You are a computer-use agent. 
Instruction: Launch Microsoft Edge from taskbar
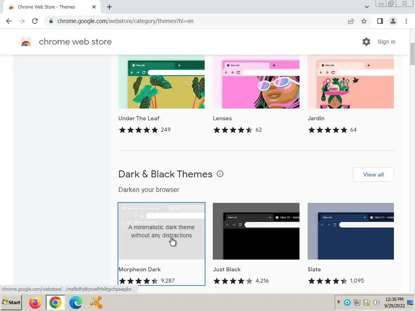75,302
